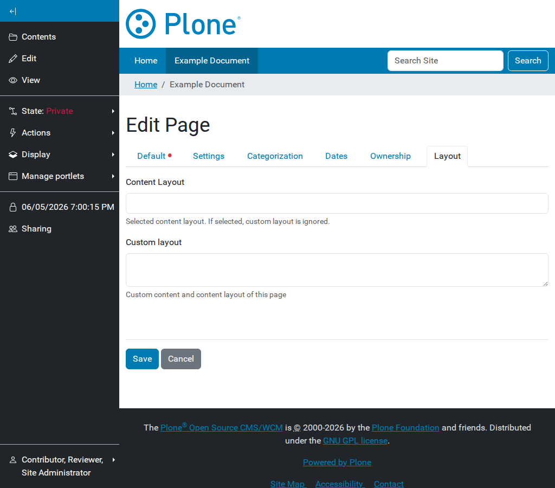Viewport: 555px width, 488px height.
Task: Expand the Display submenu arrow
Action: [x=113, y=155]
